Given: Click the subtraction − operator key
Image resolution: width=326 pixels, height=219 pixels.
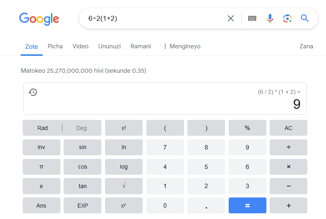Looking at the screenshot, I should (x=288, y=186).
